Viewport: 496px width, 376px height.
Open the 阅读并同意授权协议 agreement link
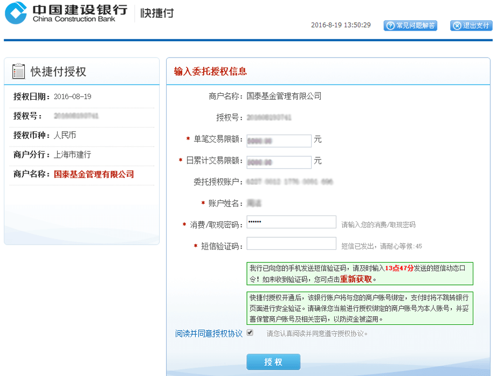click(x=209, y=333)
